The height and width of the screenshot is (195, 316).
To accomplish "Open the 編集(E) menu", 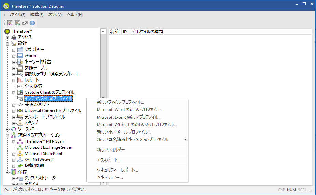I will coord(37,15).
